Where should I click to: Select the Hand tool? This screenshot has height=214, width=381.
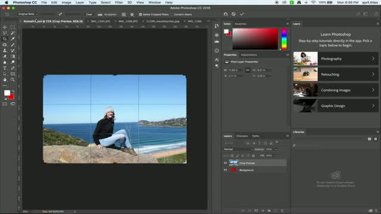point(5,80)
